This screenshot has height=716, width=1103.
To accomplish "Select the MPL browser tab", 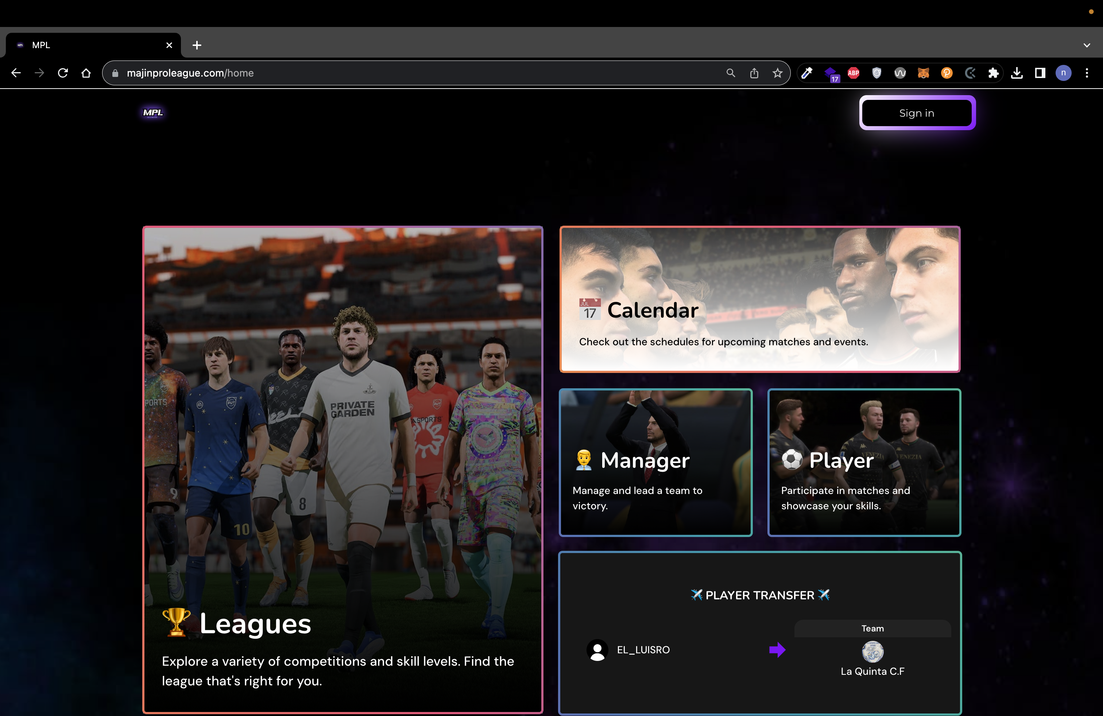I will tap(93, 45).
